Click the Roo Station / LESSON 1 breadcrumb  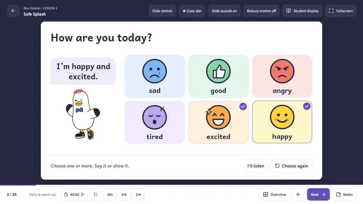pyautogui.click(x=40, y=8)
